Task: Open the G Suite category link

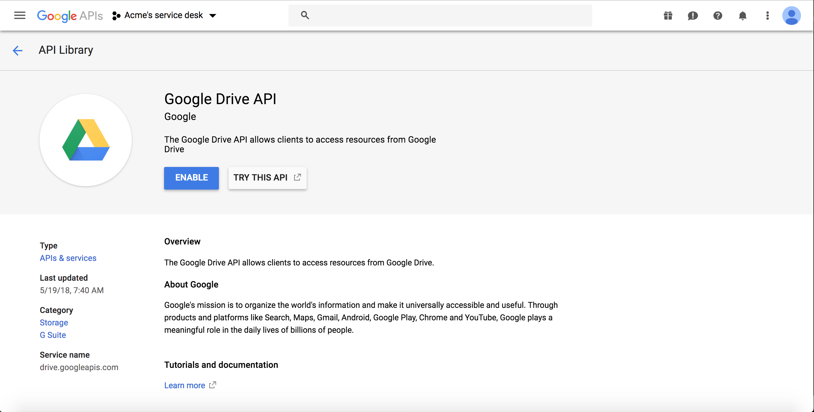Action: [53, 335]
